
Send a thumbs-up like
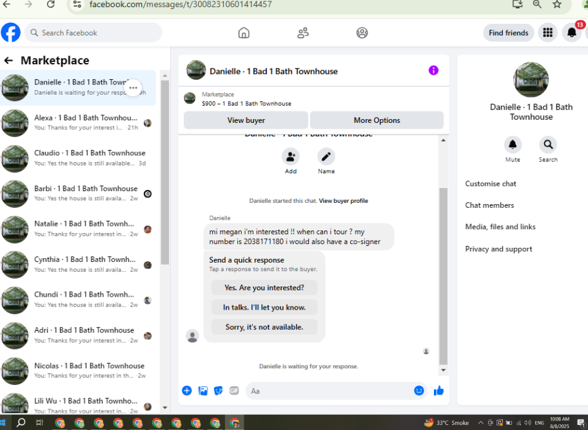[439, 391]
